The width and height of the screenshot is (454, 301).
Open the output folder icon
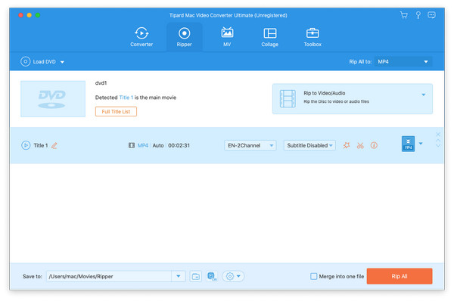(196, 276)
